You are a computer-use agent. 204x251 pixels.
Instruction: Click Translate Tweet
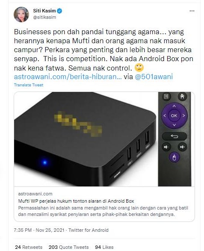tap(29, 85)
